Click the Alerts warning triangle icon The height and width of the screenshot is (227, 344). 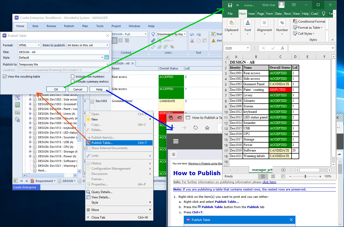tap(214, 41)
